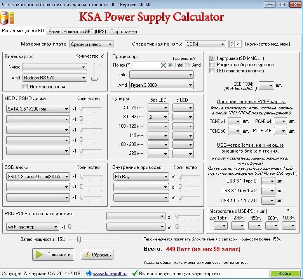Open the USB-PD 100Вт dropdown
The height and width of the screenshot is (279, 303).
[x=289, y=226]
